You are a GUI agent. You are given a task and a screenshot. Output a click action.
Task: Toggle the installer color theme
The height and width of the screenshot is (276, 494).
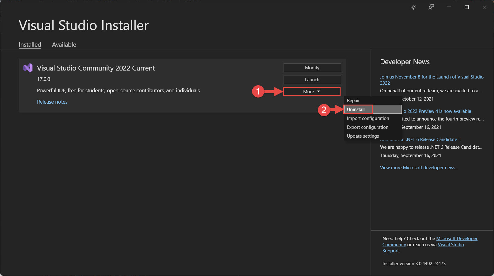point(413,7)
